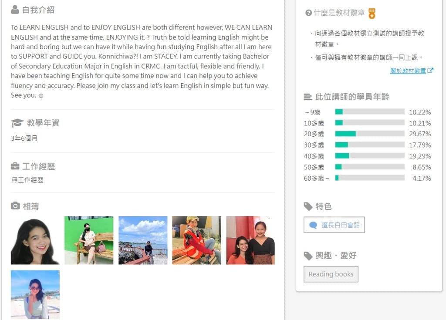Click the 此位講師的學員年齡 heading
The image size is (446, 320).
coord(352,97)
